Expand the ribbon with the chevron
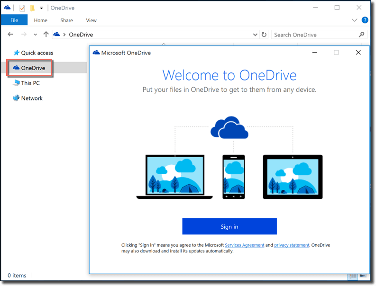 [354, 20]
